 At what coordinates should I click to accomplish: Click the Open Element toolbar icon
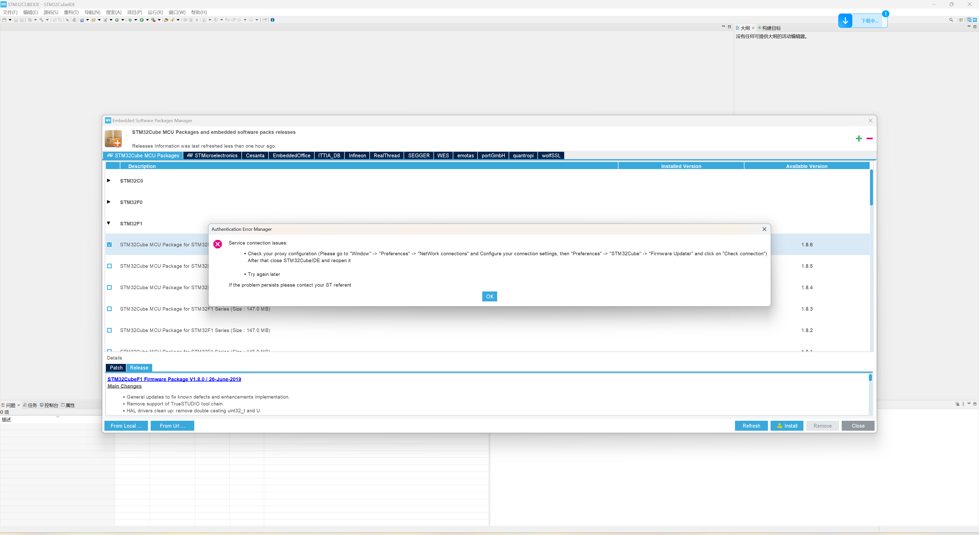pyautogui.click(x=68, y=20)
